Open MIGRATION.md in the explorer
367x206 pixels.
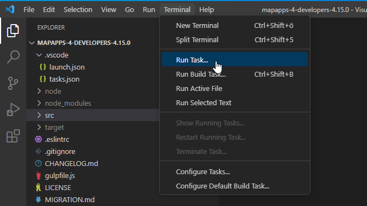click(x=70, y=199)
